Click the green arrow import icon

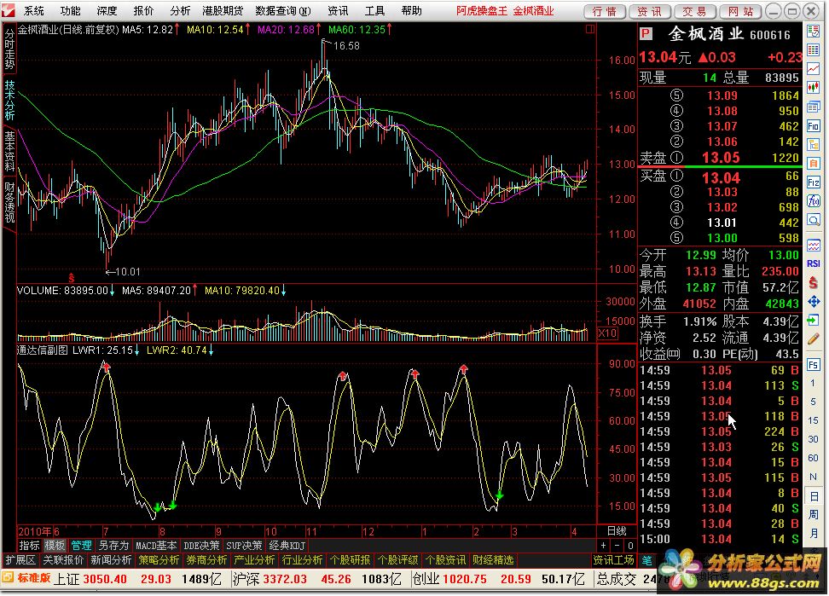813,321
